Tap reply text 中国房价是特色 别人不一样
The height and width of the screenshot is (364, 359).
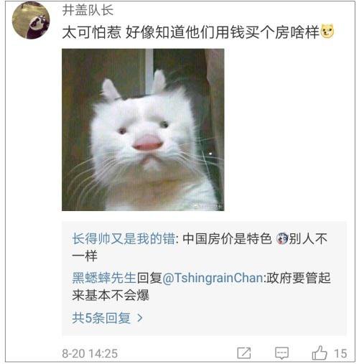(x=200, y=247)
